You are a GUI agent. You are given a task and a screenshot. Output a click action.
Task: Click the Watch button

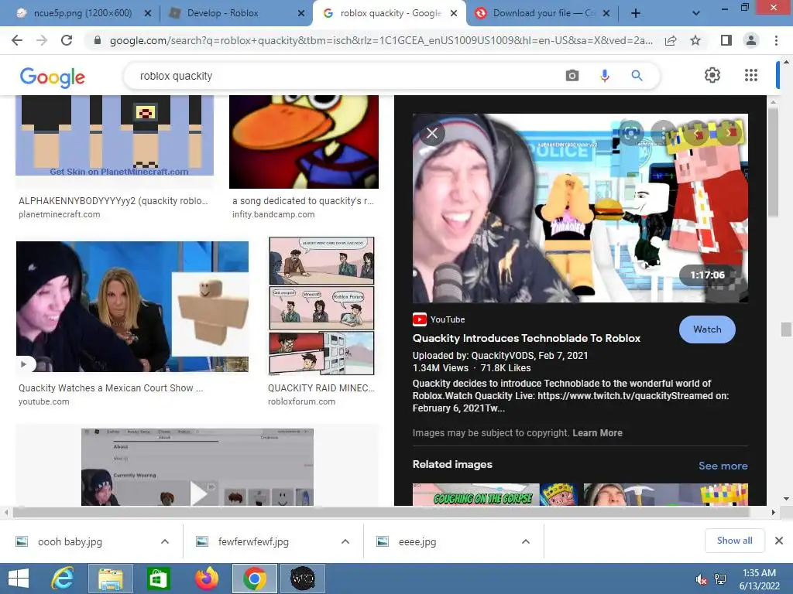707,329
